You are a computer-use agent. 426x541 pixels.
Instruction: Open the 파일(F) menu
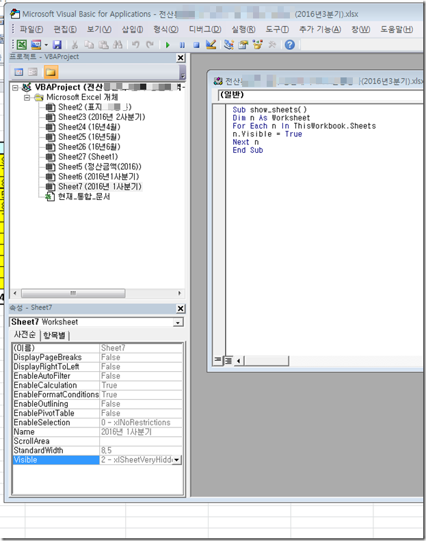(31, 29)
